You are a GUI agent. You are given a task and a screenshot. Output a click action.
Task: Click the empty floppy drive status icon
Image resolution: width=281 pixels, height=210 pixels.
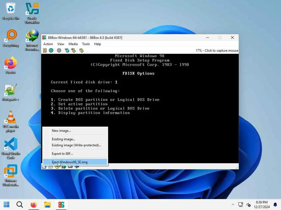pos(50,167)
